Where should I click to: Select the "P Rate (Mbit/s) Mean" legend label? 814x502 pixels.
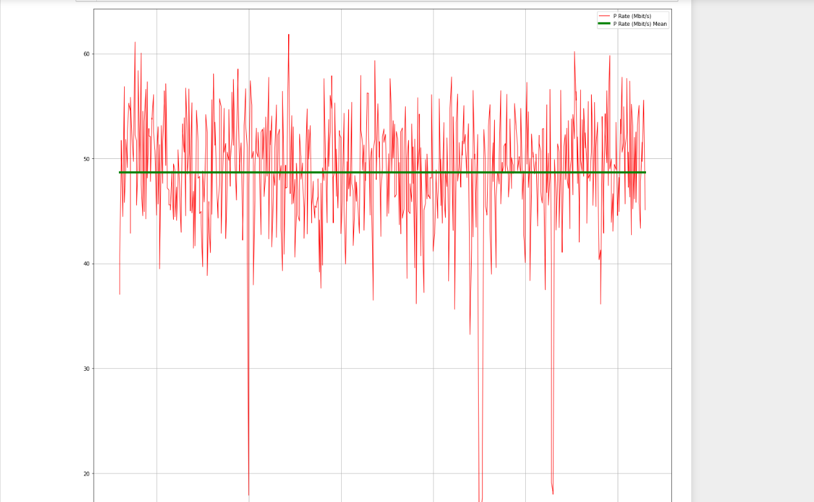640,24
